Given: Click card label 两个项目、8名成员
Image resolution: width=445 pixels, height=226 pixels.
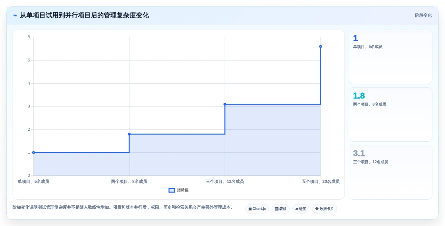Looking at the screenshot, I should 370,105.
